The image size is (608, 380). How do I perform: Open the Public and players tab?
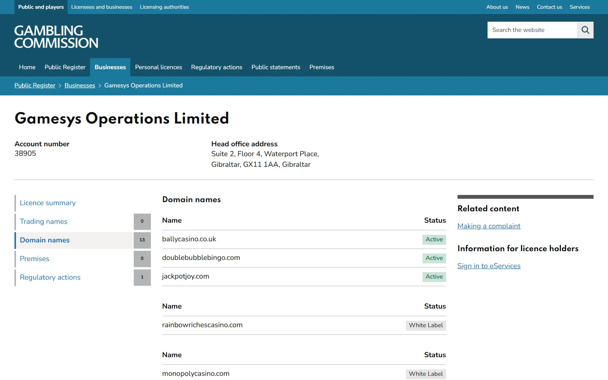(x=41, y=7)
